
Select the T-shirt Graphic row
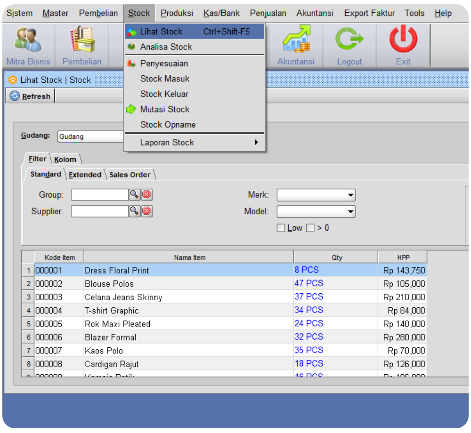(x=224, y=310)
